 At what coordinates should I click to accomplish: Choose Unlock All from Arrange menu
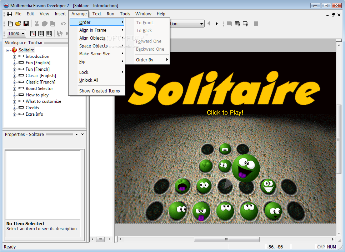pyautogui.click(x=97, y=80)
